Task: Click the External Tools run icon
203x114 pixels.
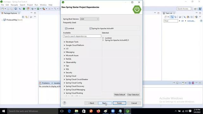Action: 44,9
